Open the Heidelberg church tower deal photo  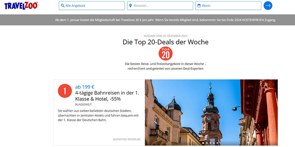click(211, 112)
